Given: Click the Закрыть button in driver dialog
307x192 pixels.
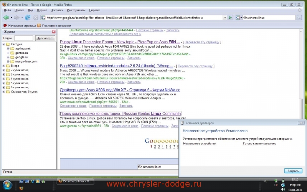Looking at the screenshot, I should [293, 171].
